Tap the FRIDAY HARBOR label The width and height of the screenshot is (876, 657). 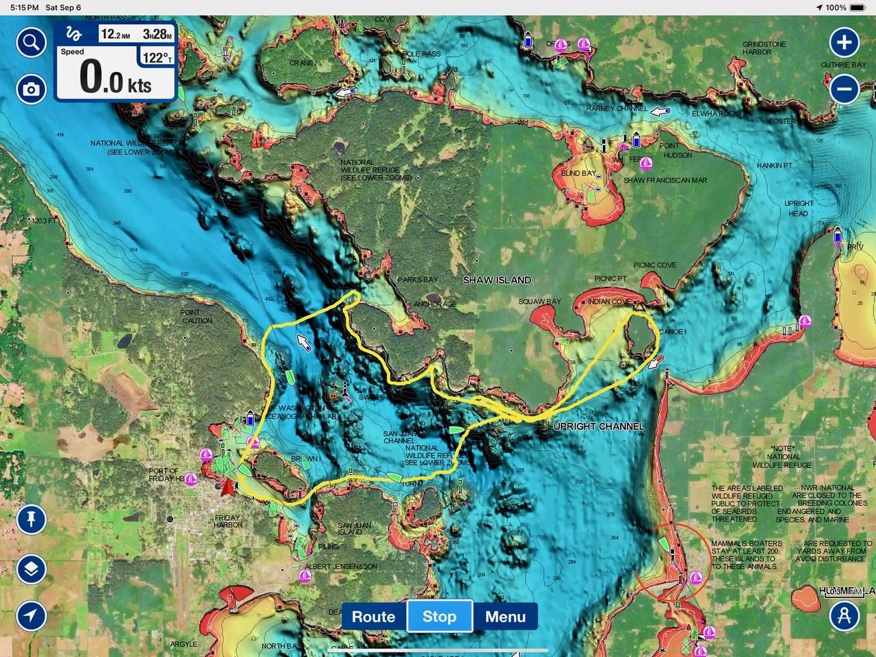(228, 521)
